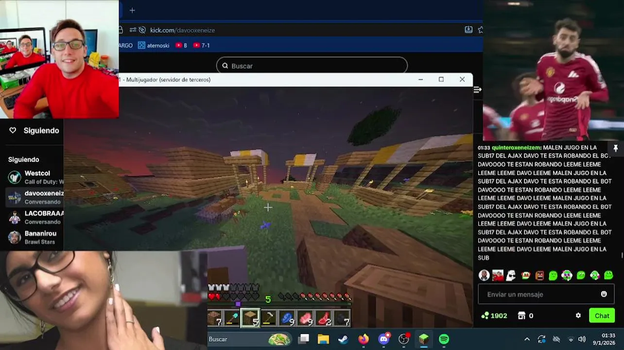The width and height of the screenshot is (624, 350).
Task: Open Spotify from taskbar
Action: [x=444, y=339]
